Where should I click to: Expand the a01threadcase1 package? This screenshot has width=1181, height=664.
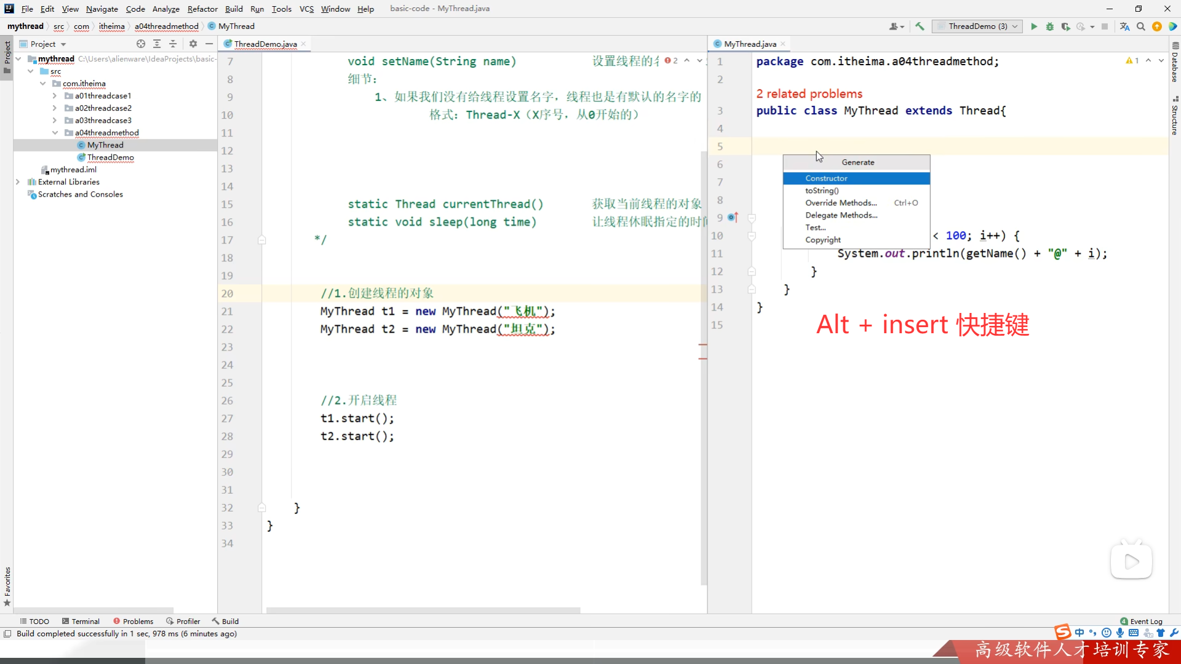point(55,96)
